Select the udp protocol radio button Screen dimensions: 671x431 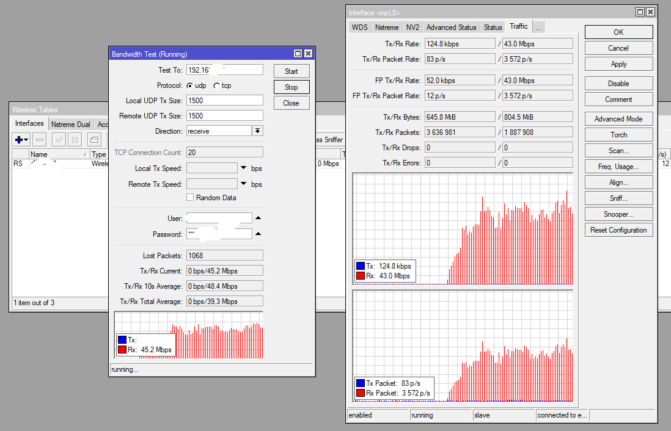coord(190,85)
